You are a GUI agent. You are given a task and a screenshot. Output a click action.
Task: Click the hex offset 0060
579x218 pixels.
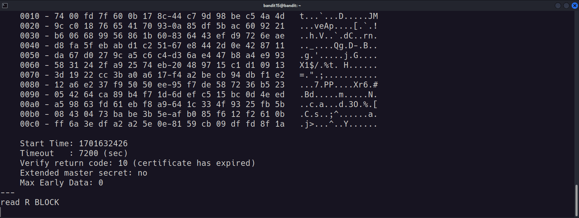pyautogui.click(x=30, y=65)
